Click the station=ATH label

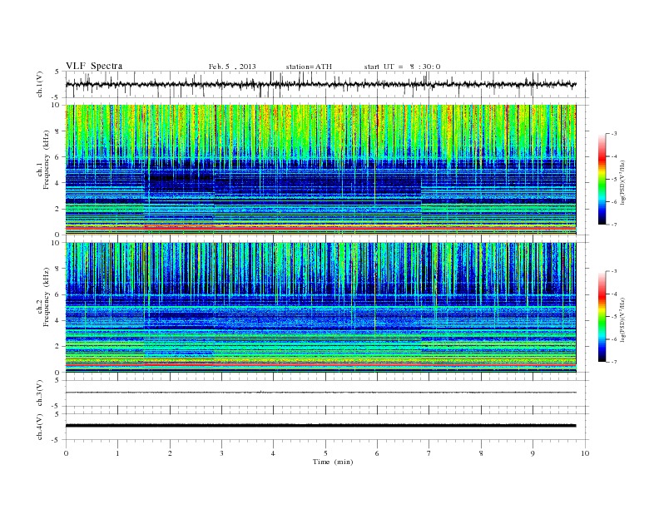point(309,67)
